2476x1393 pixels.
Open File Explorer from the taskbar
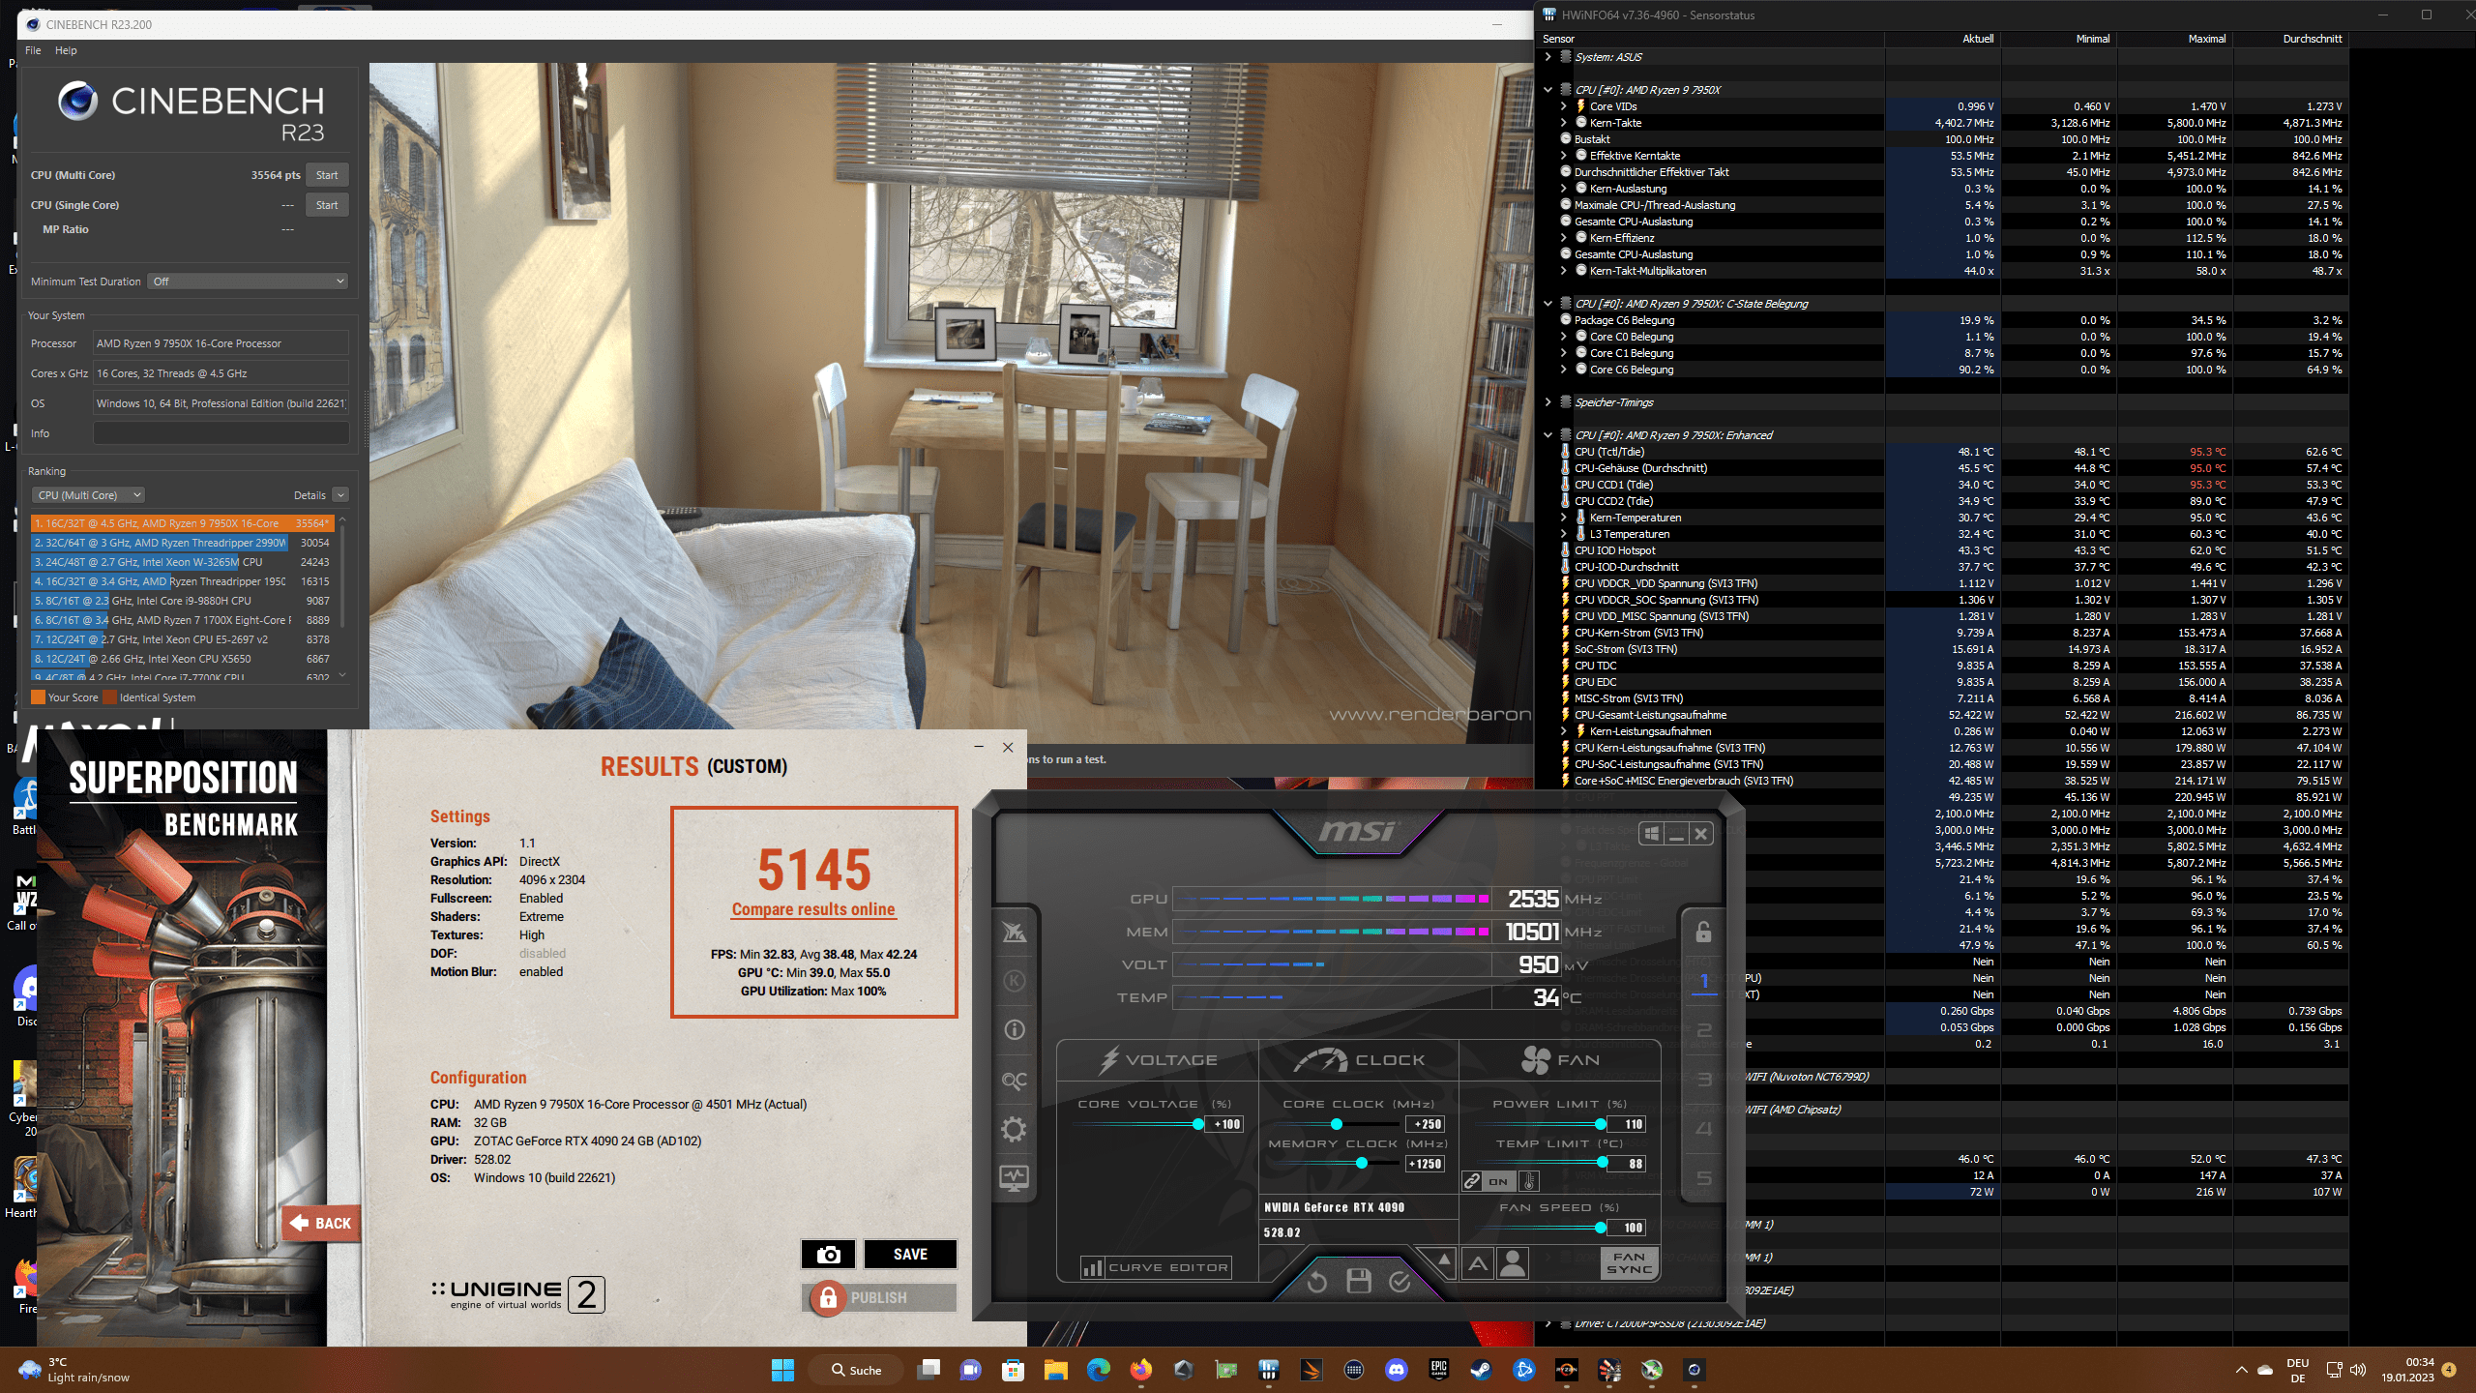tap(1055, 1370)
